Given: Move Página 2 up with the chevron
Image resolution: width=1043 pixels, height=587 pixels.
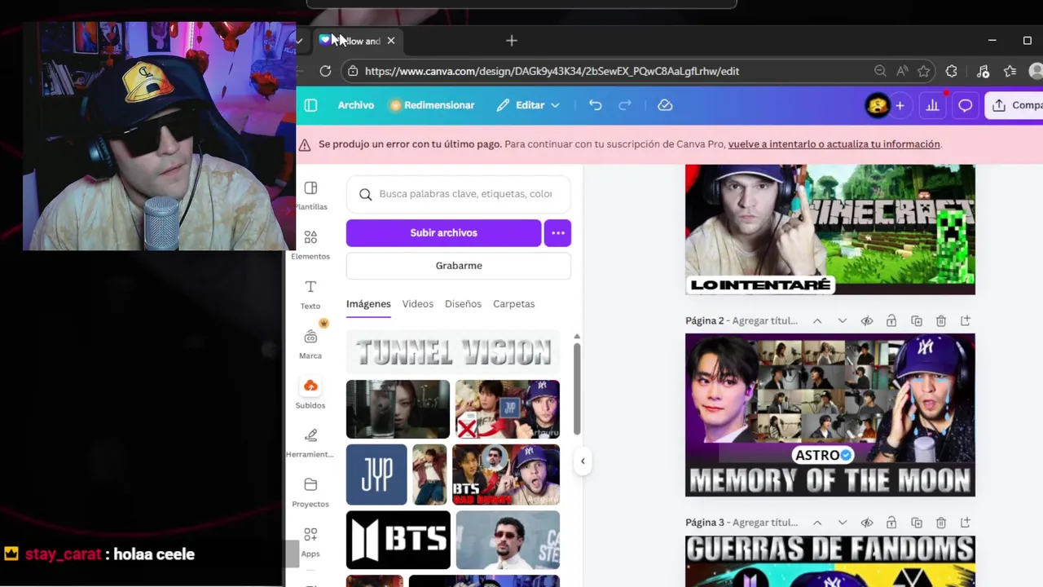Looking at the screenshot, I should [x=817, y=321].
